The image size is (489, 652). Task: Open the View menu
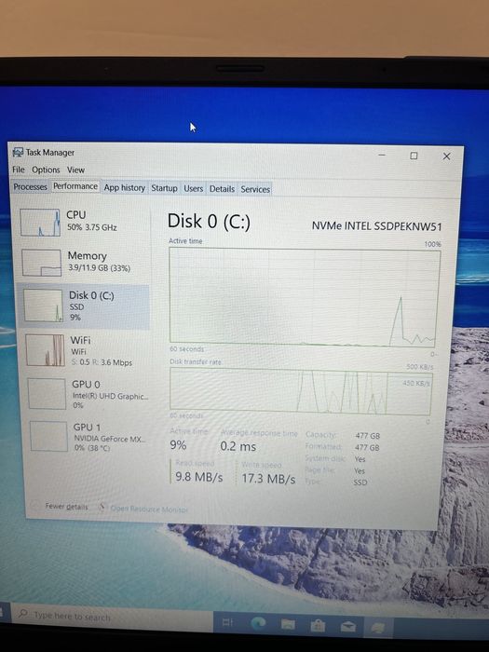coord(75,170)
